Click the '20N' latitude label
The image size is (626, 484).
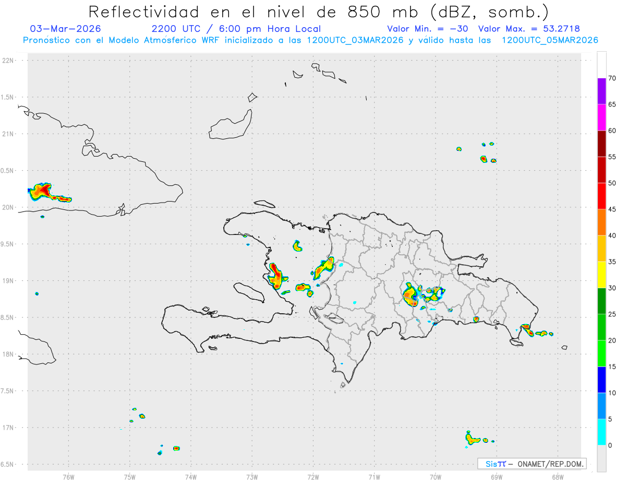[x=9, y=207]
